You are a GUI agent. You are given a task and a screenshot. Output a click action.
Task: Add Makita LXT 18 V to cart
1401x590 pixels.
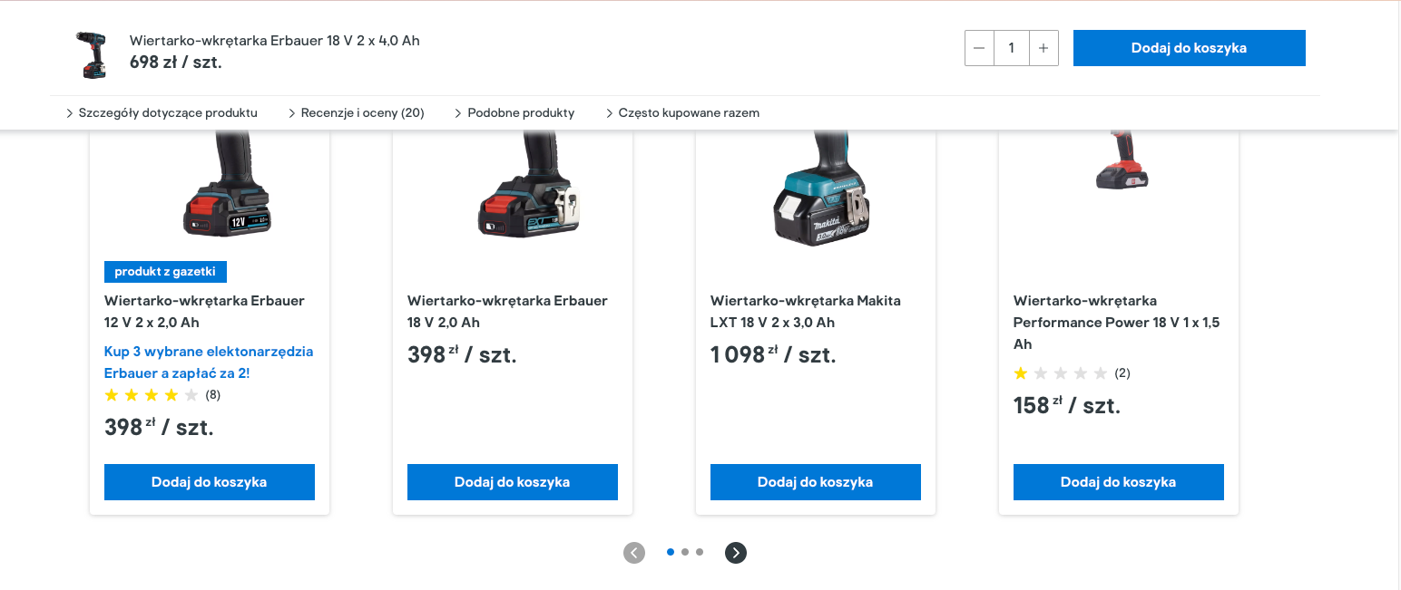click(x=816, y=482)
